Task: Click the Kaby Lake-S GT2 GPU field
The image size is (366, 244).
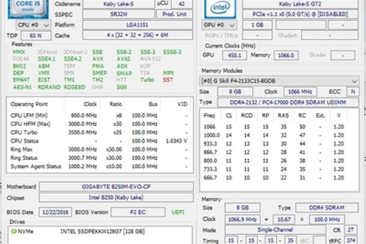Action: 300,4
